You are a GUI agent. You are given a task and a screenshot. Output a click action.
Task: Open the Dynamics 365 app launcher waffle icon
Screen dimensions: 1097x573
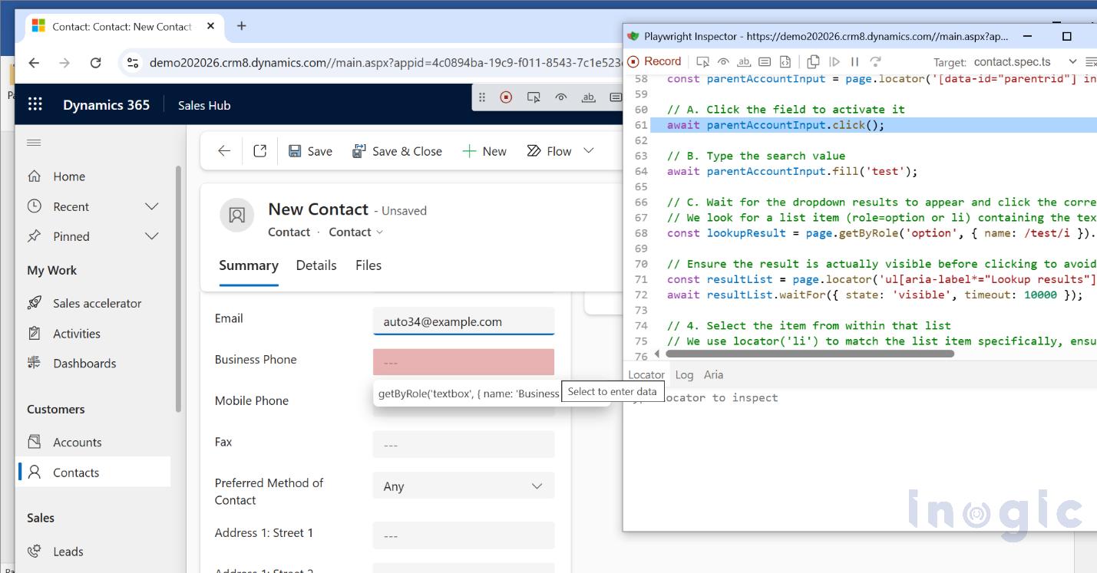35,104
